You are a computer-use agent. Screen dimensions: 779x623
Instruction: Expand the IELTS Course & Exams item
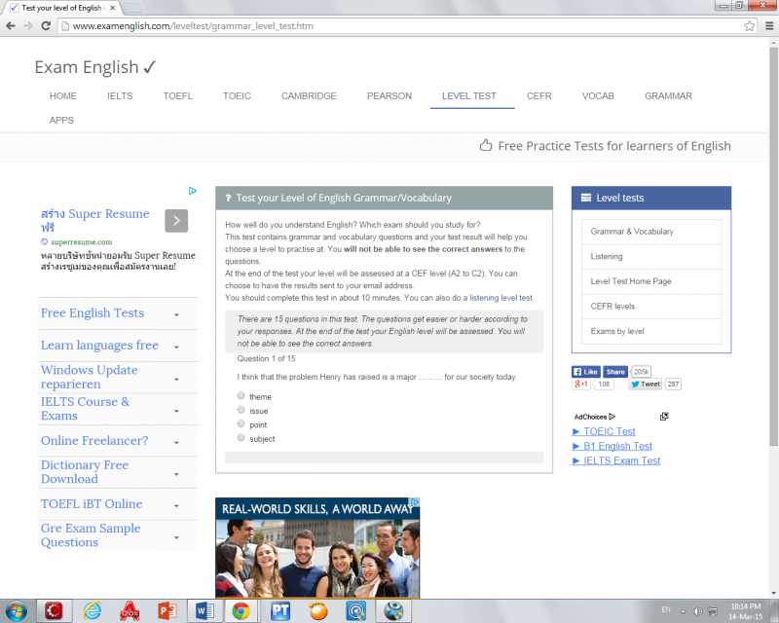(x=176, y=410)
